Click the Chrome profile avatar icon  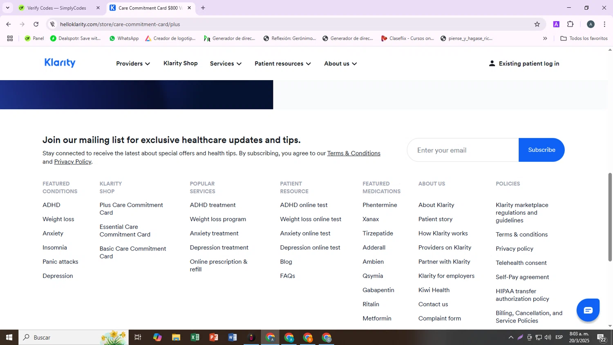point(591,24)
